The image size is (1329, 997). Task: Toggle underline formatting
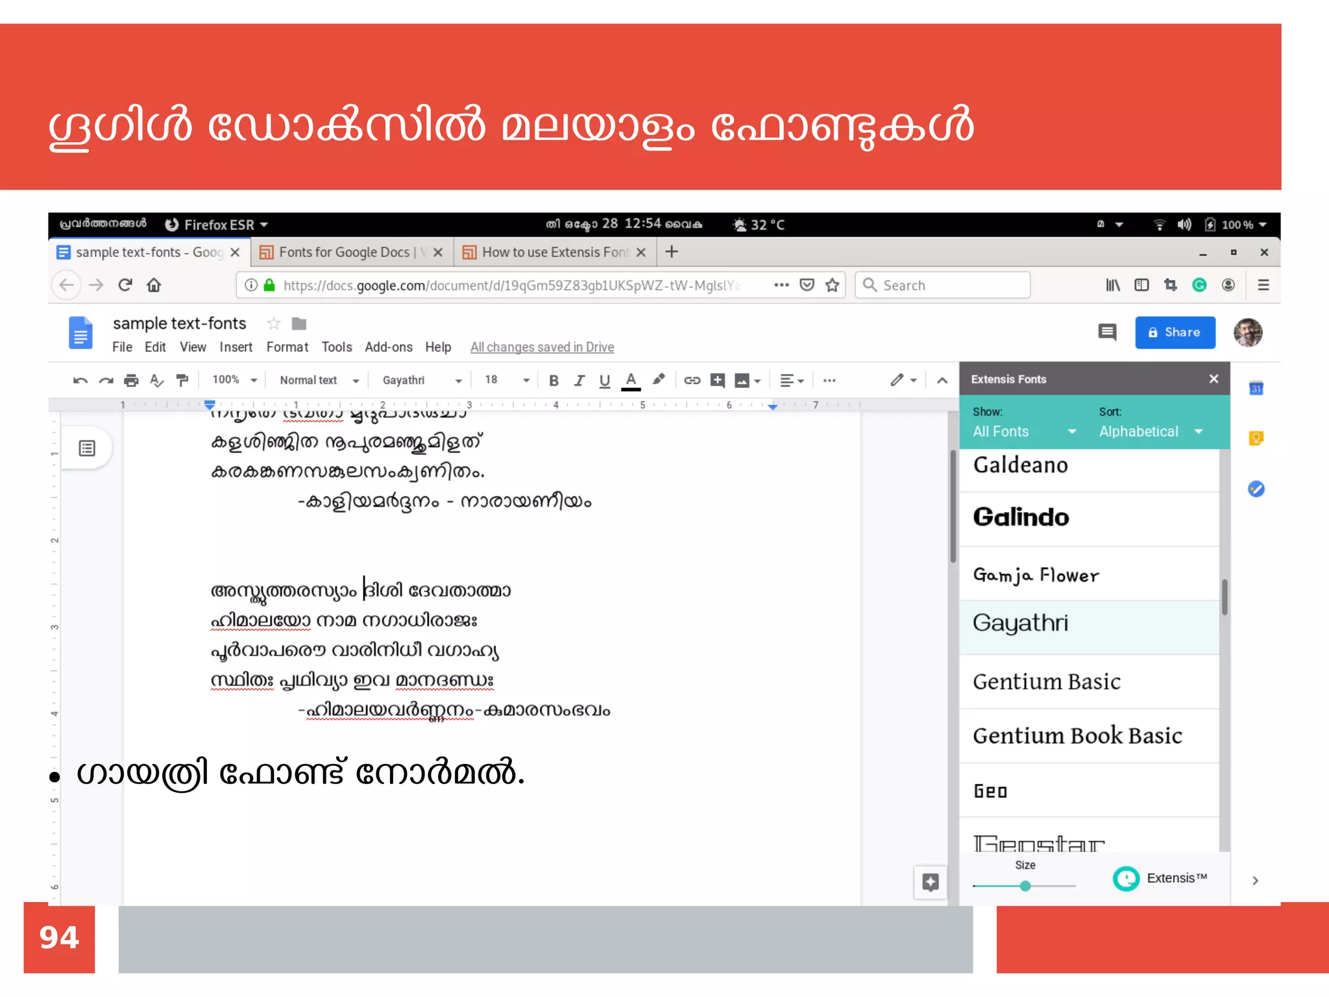click(604, 380)
